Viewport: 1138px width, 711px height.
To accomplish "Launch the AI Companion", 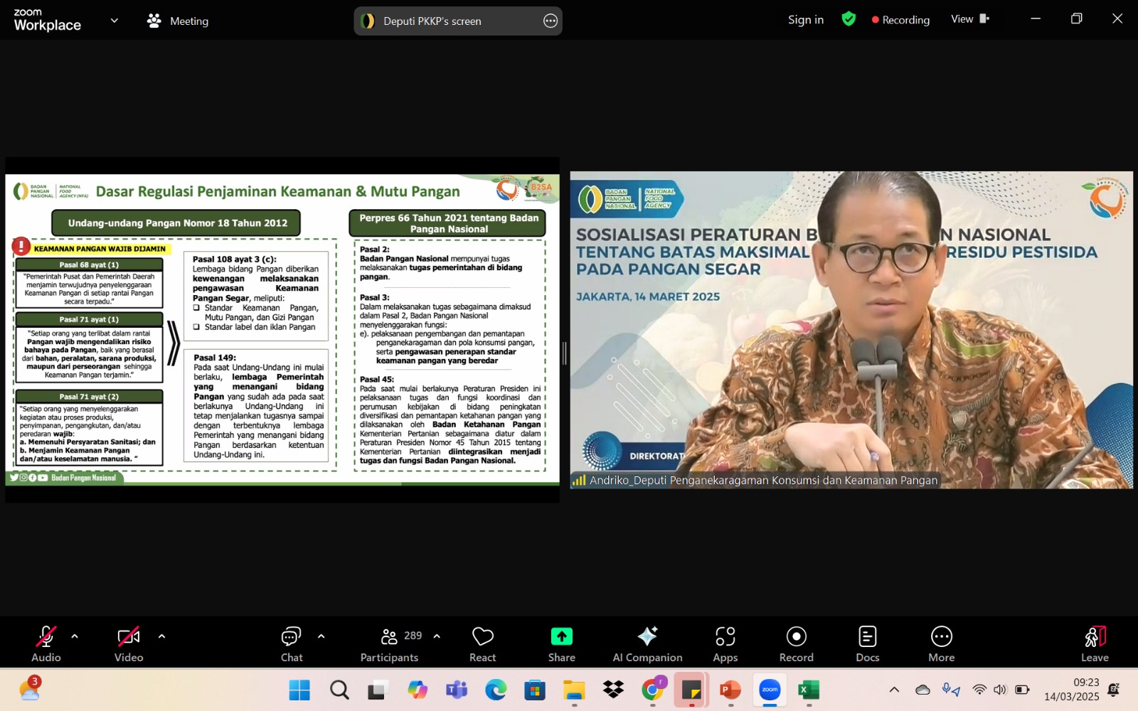I will click(647, 644).
